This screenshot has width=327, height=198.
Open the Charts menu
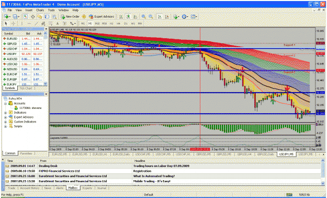pyautogui.click(x=40, y=10)
